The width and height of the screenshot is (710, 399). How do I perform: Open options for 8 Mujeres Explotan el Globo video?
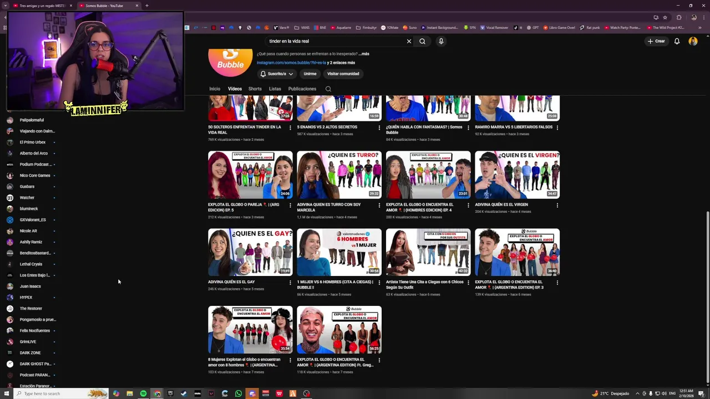pyautogui.click(x=290, y=360)
